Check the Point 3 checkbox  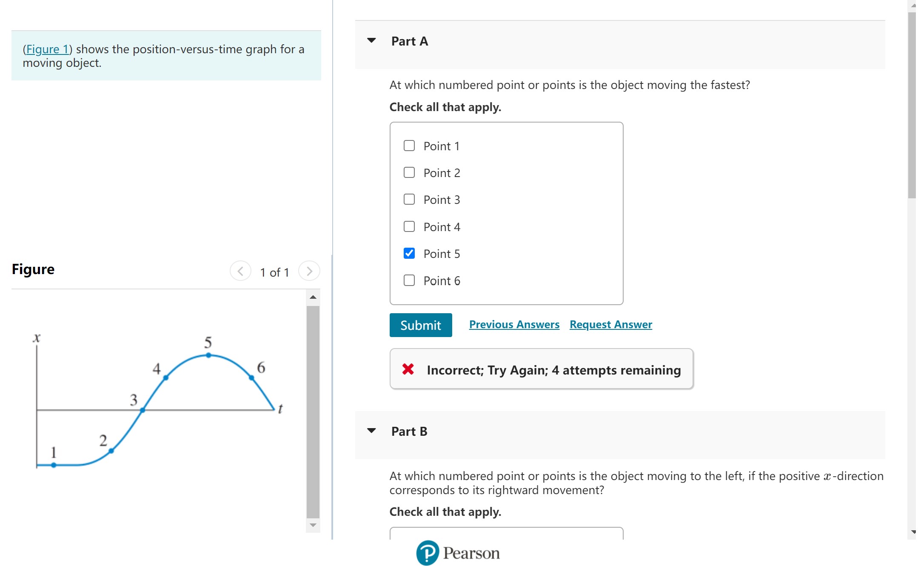(x=409, y=200)
